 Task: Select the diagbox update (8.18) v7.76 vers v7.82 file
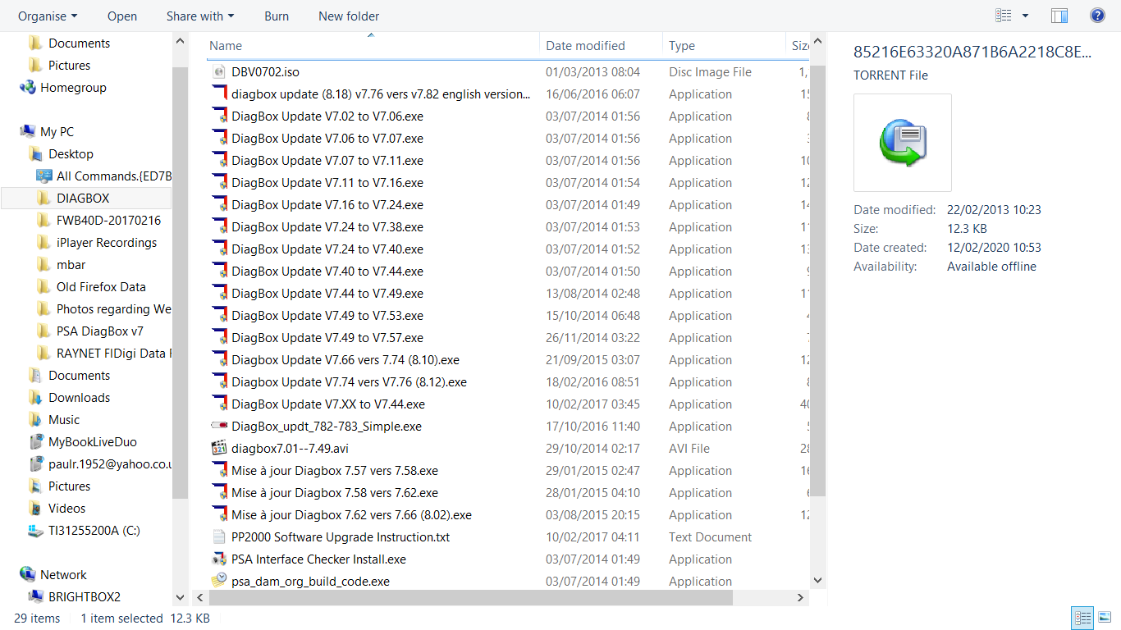coord(381,94)
